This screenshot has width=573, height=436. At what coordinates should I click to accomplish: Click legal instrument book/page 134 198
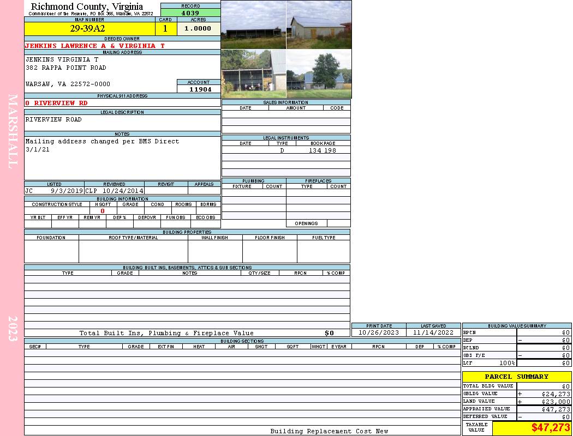pyautogui.click(x=323, y=150)
